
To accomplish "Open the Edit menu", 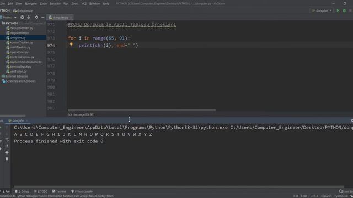I will pyautogui.click(x=10, y=4).
